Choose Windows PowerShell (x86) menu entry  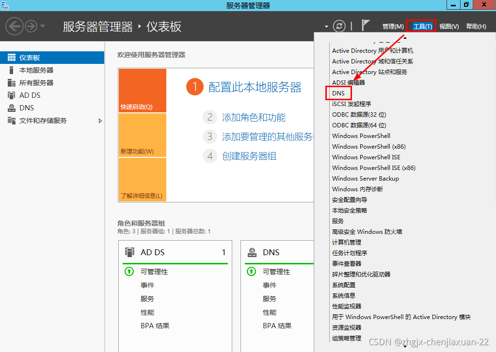coord(369,146)
